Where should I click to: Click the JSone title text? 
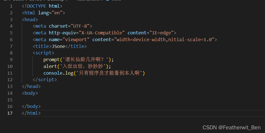point(58,46)
